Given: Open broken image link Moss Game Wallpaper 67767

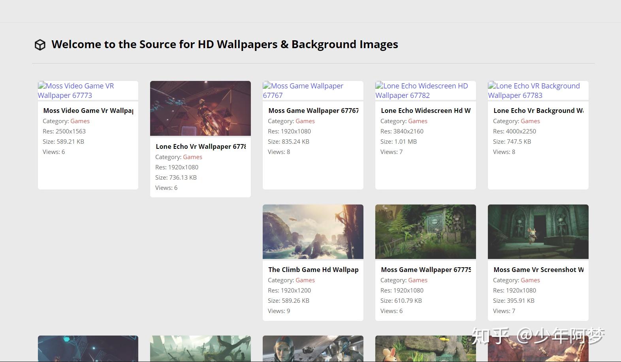Looking at the screenshot, I should coord(303,90).
